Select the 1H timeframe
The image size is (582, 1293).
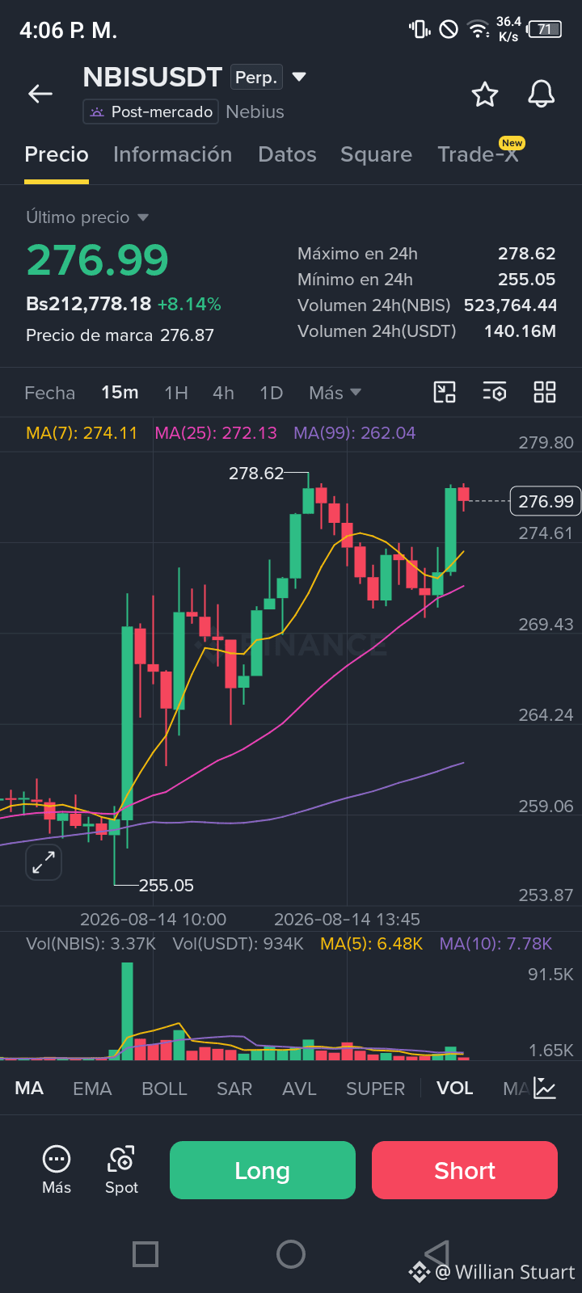tap(176, 393)
